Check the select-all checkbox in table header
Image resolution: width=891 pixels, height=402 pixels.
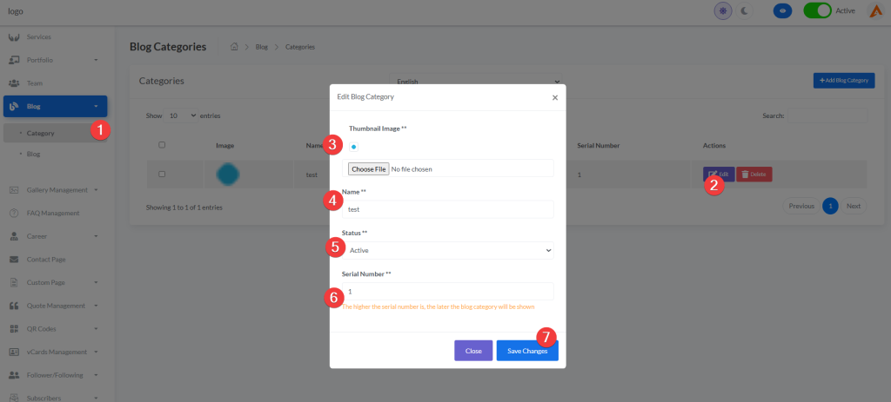tap(162, 145)
